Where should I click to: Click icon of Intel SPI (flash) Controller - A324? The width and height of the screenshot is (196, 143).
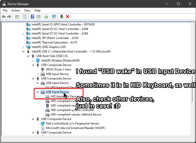[28, 38]
